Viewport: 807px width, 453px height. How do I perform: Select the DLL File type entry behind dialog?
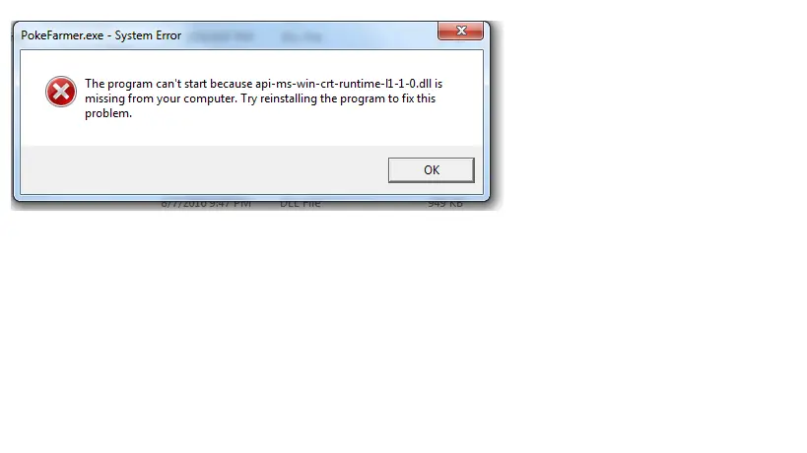click(x=301, y=204)
